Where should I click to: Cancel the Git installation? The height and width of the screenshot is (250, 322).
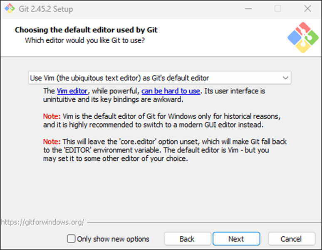[x=291, y=239]
